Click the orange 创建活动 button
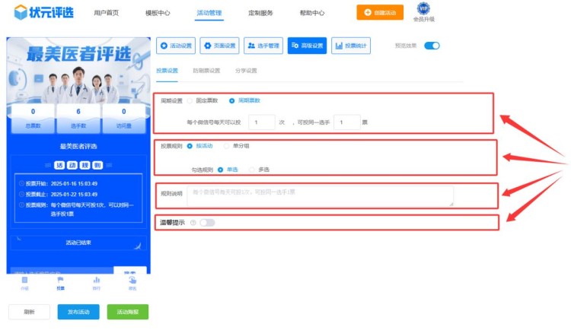 tap(380, 13)
